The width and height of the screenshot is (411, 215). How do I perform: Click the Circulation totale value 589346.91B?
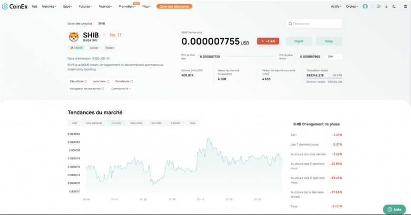pyautogui.click(x=315, y=75)
